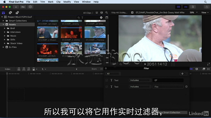Image resolution: width=211 pixels, height=118 pixels.
Task: Show the Photos and Audio sidebar
Action: click(10, 13)
